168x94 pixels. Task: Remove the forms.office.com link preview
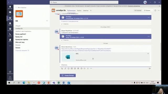(148, 54)
